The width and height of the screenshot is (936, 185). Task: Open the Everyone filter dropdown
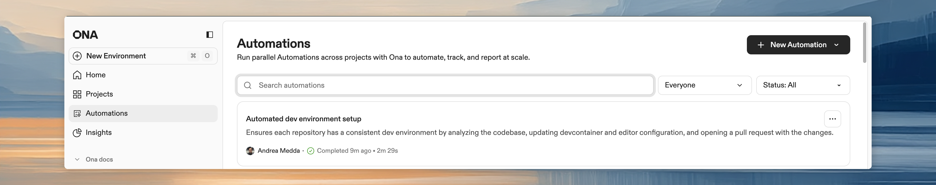(704, 85)
